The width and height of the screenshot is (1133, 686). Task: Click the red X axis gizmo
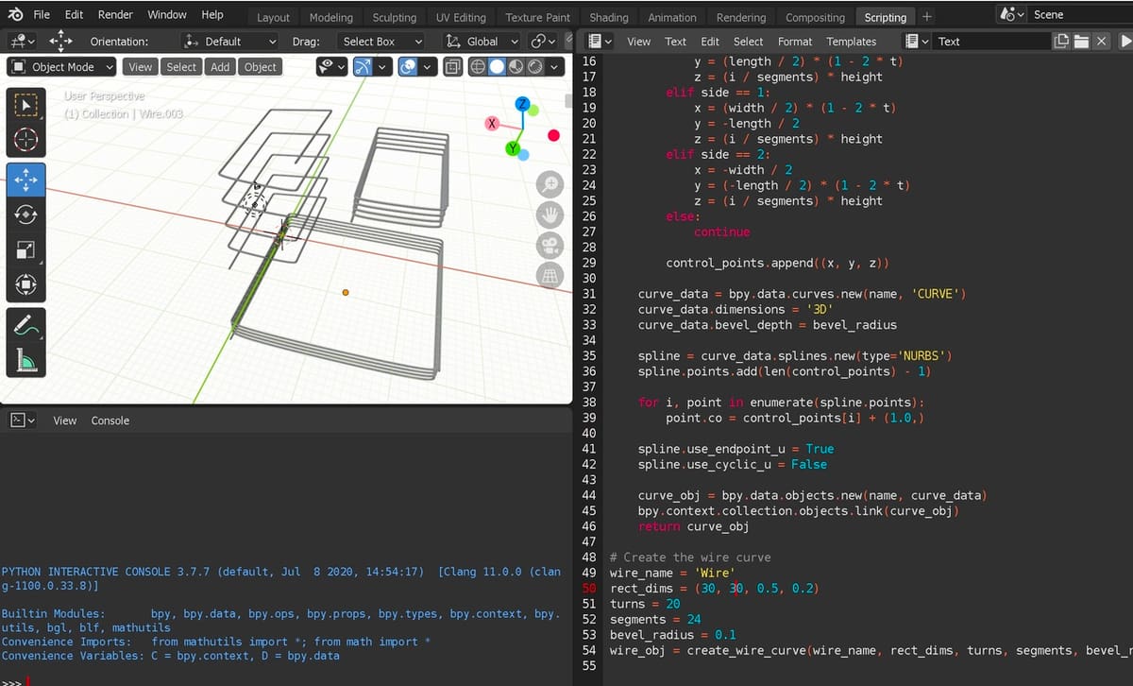point(492,124)
